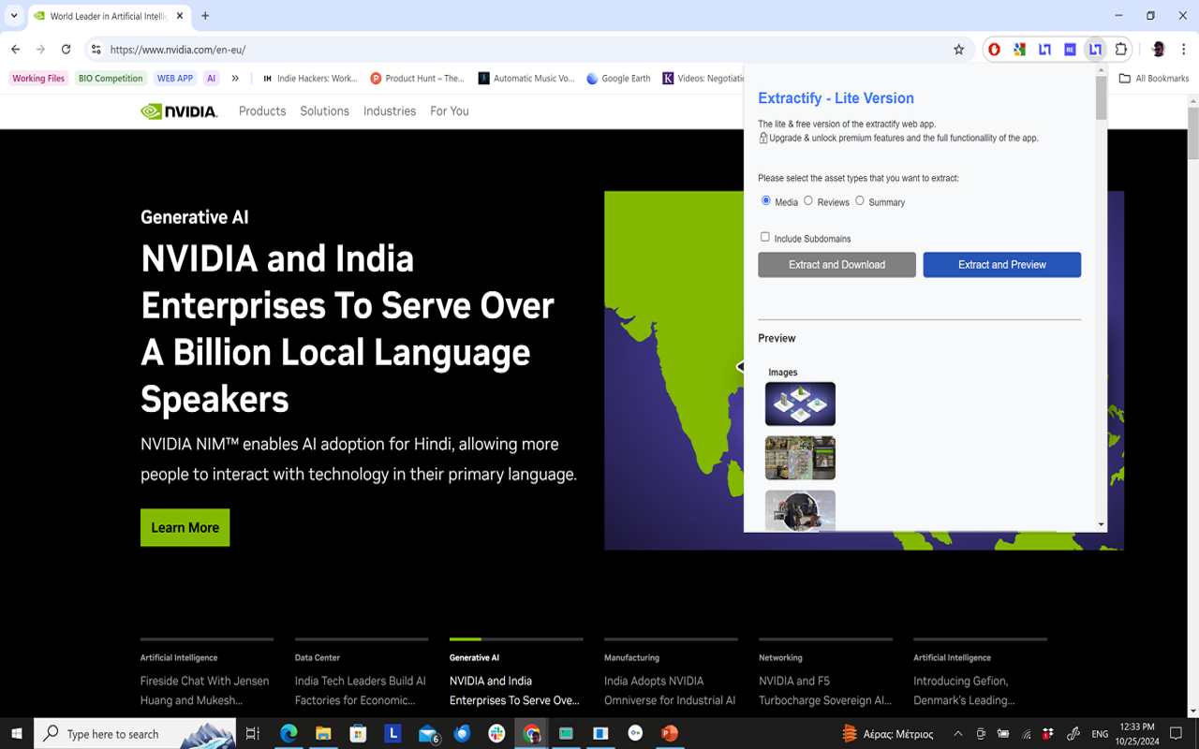
Task: Click Extract and Download button
Action: [x=836, y=265]
